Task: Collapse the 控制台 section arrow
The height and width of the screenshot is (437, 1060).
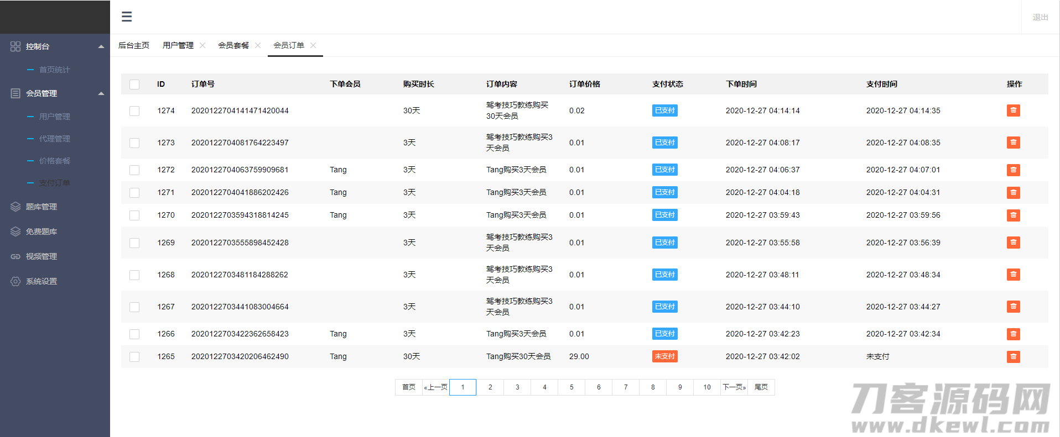Action: pyautogui.click(x=101, y=46)
